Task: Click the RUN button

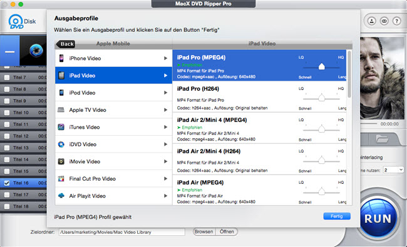Action: click(x=378, y=218)
